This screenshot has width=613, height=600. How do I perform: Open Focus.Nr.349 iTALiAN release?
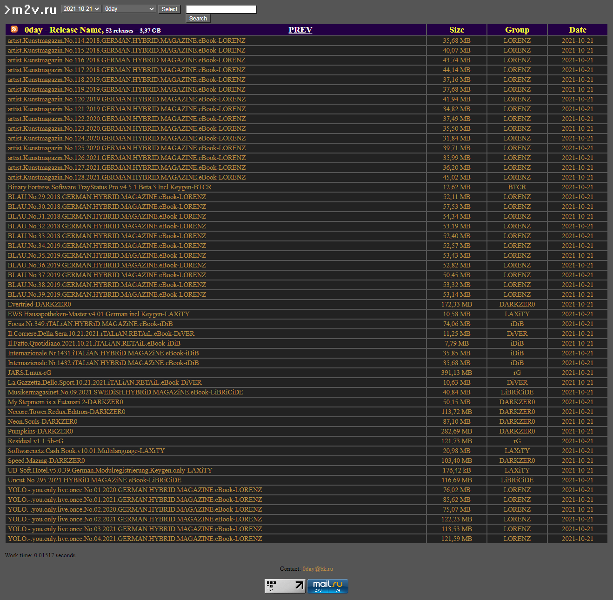(90, 324)
